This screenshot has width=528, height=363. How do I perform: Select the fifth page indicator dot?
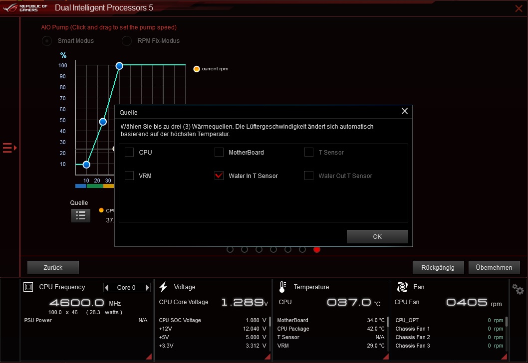tap(288, 249)
